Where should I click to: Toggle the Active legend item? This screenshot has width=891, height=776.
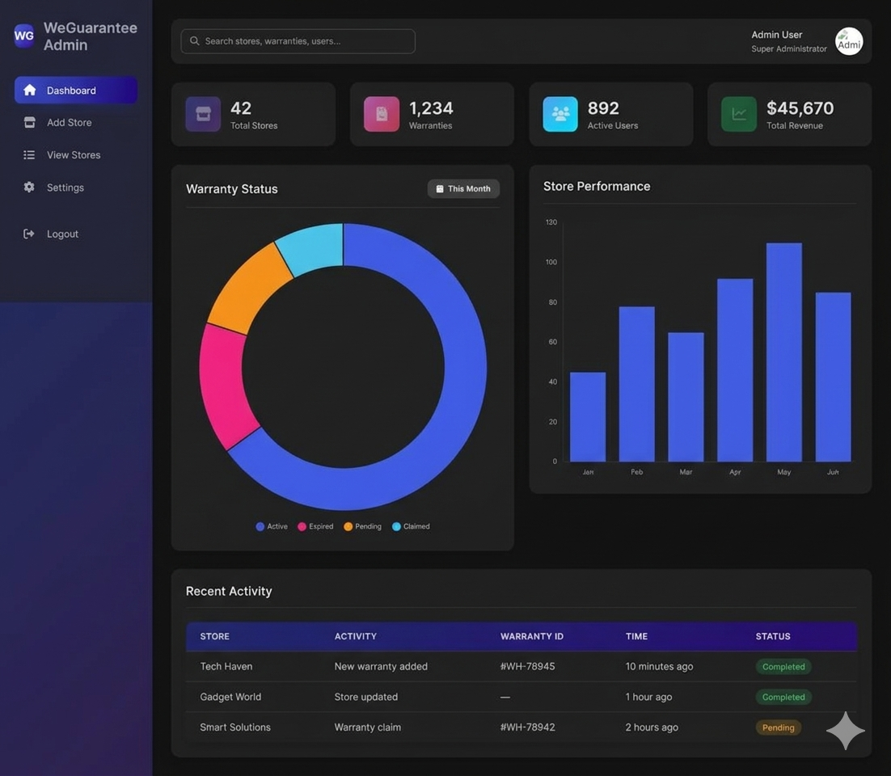(272, 526)
